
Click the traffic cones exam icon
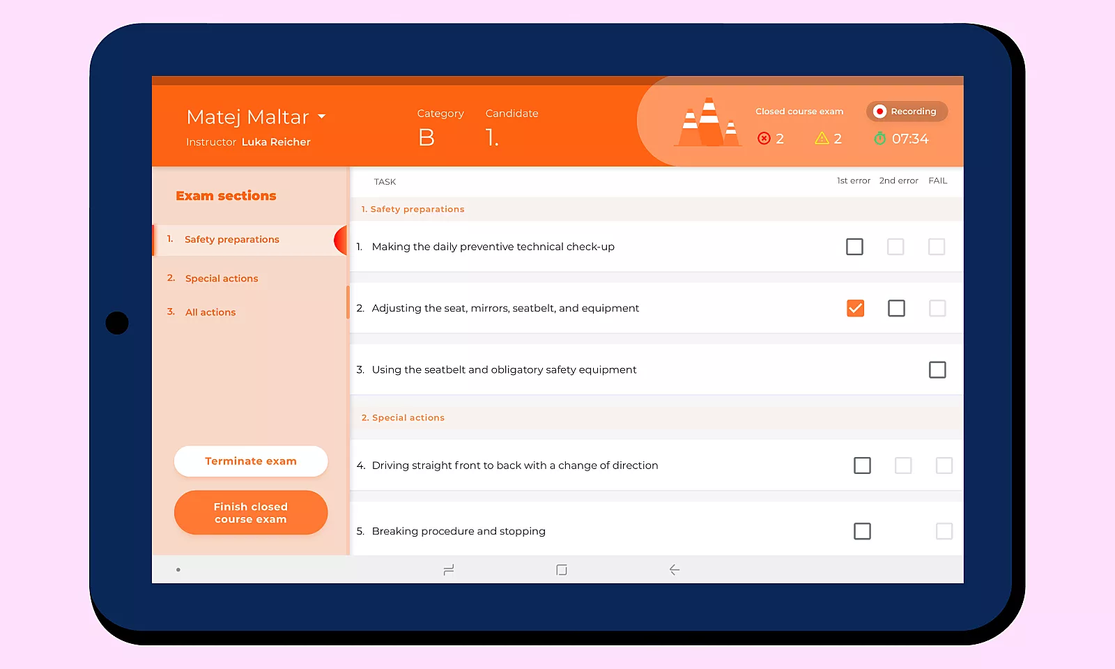point(708,123)
